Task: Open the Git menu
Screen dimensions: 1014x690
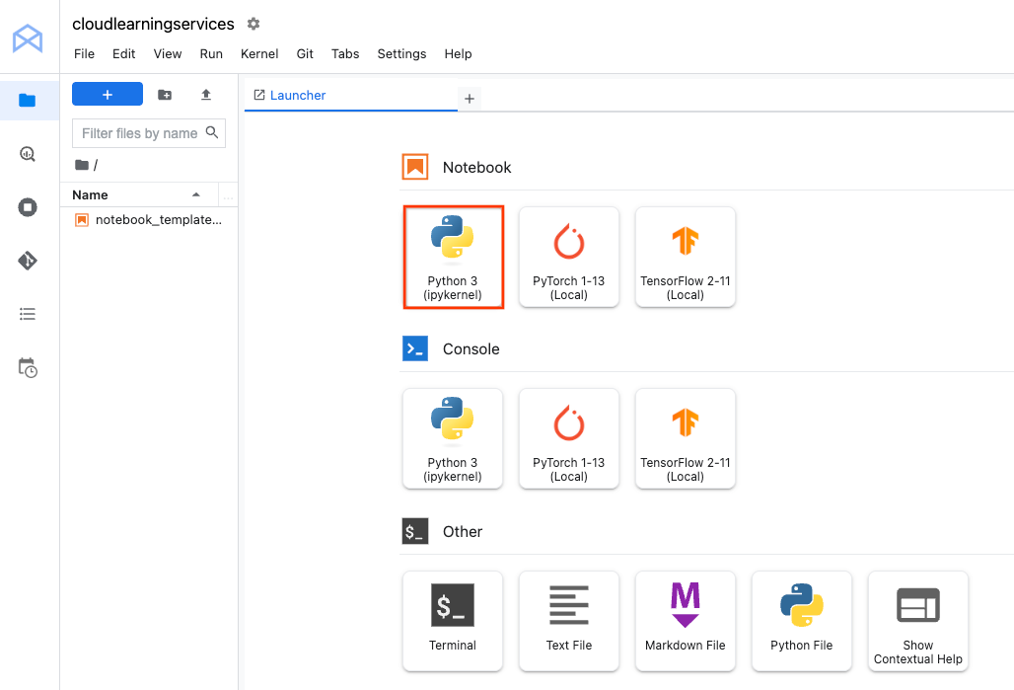Action: click(x=305, y=53)
